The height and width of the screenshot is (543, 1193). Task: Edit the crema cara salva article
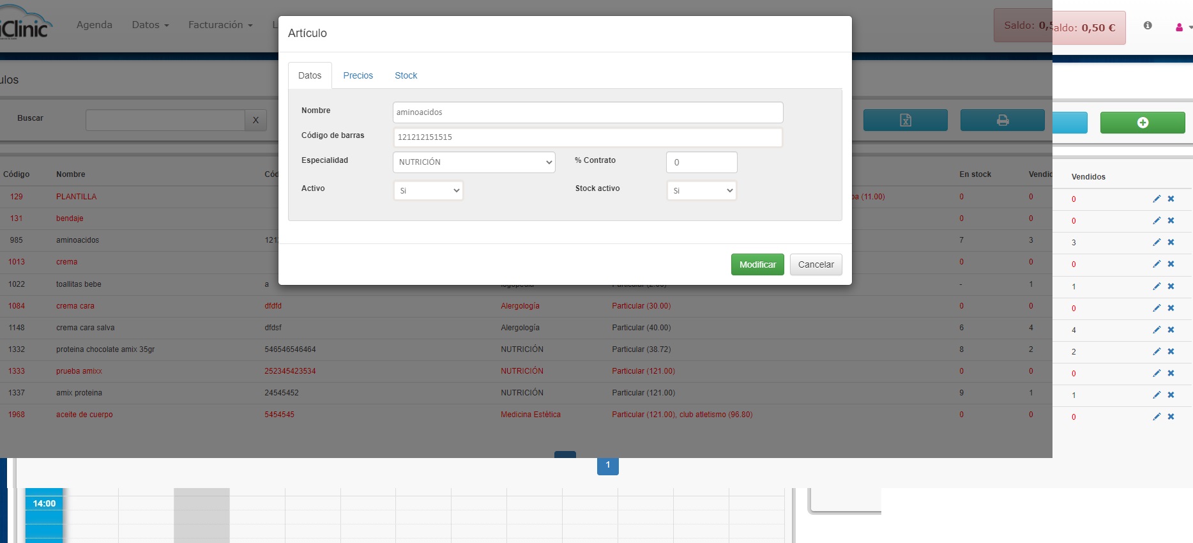1157,330
